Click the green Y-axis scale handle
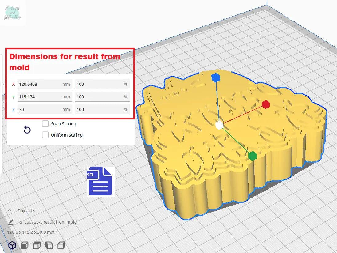 point(252,156)
